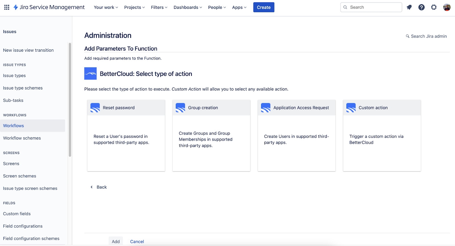This screenshot has width=455, height=246.
Task: Select Workflows in the sidebar
Action: coord(32,126)
